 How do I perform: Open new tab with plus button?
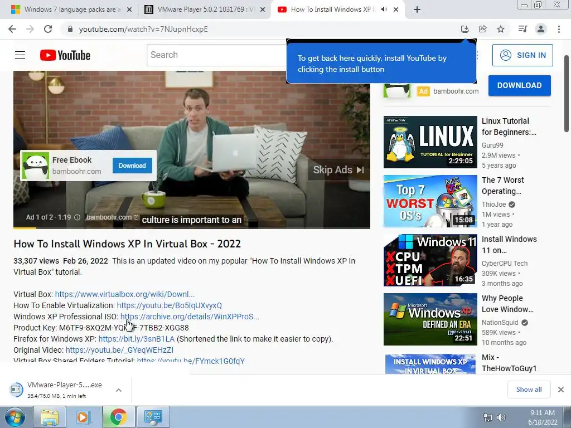[x=417, y=9]
